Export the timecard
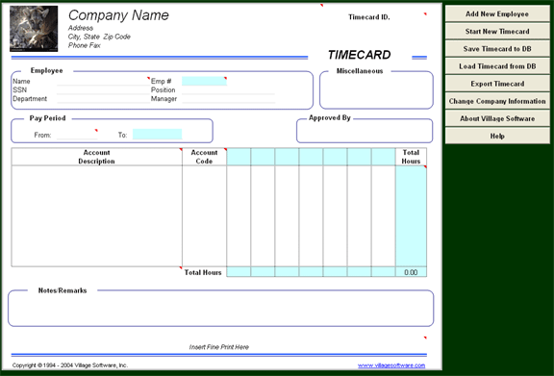Image resolution: width=554 pixels, height=376 pixels. pos(497,84)
